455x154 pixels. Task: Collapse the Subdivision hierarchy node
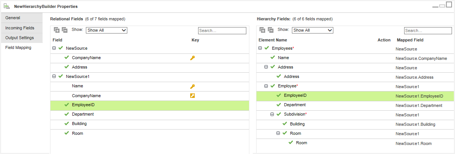(x=272, y=114)
